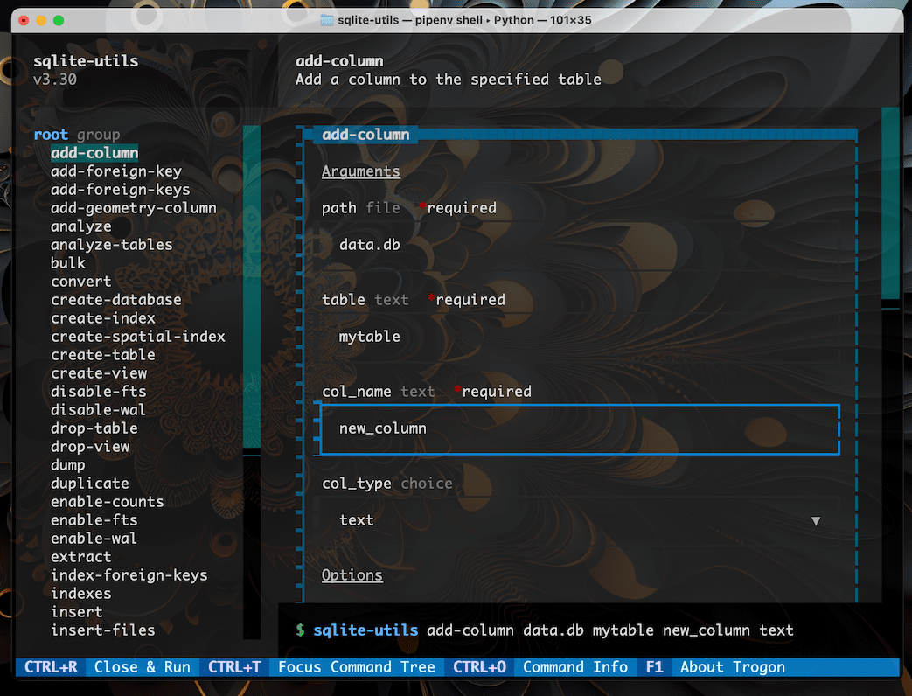Viewport: 912px width, 696px height.
Task: Select the drop-table command
Action: click(x=94, y=428)
